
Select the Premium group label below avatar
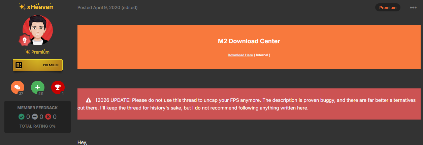tap(40, 52)
